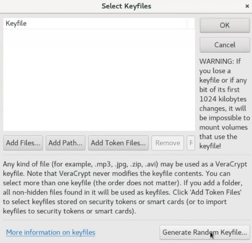This screenshot has width=252, height=243.
Task: Open the Add Files... file chooser
Action: tap(23, 143)
